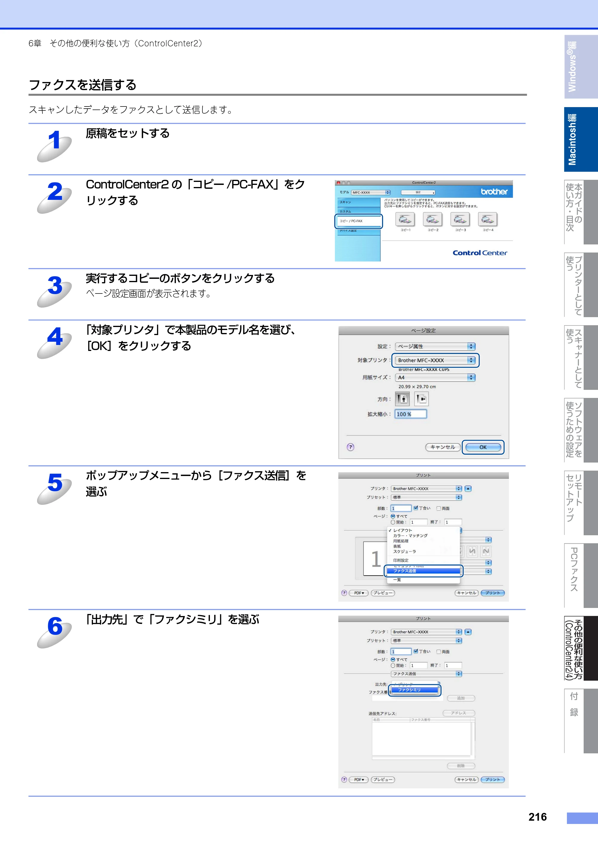598x847 pixels.
Task: Open the 設定 ページ属性 dropdown
Action: [x=435, y=346]
